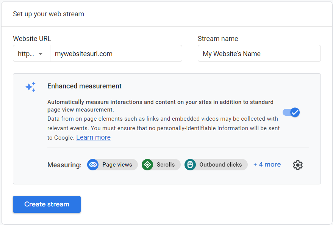The height and width of the screenshot is (225, 333).
Task: Click the Stream name input field
Action: (x=259, y=54)
